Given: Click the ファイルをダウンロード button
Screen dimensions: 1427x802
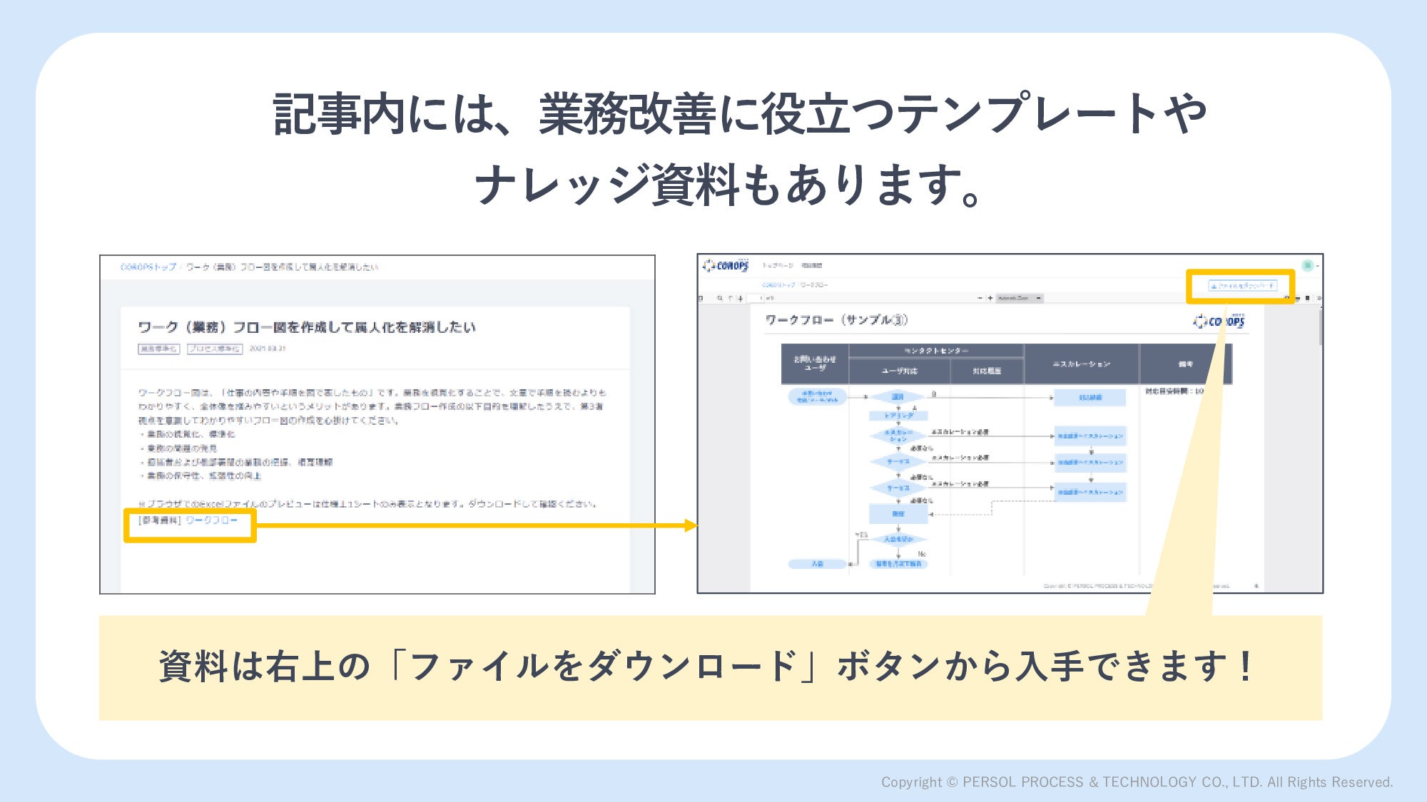Looking at the screenshot, I should (x=1242, y=286).
